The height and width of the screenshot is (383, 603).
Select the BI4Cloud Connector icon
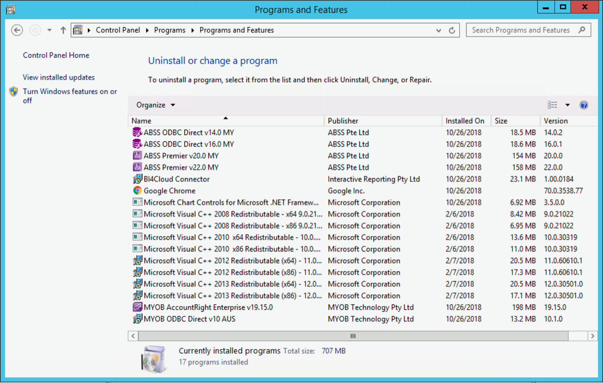click(137, 179)
